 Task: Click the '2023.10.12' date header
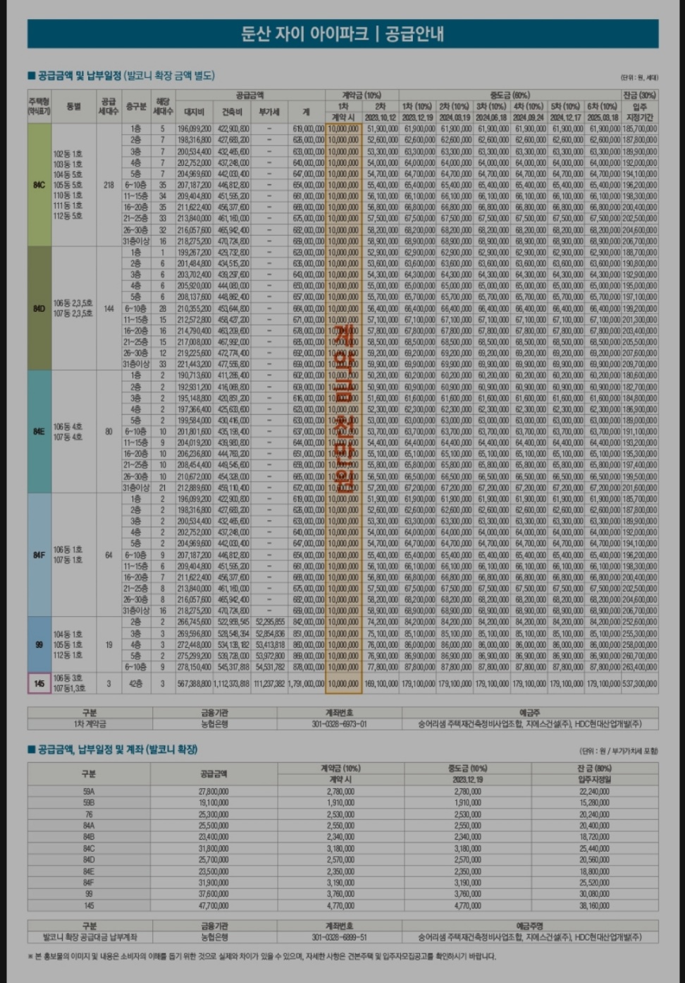point(381,118)
